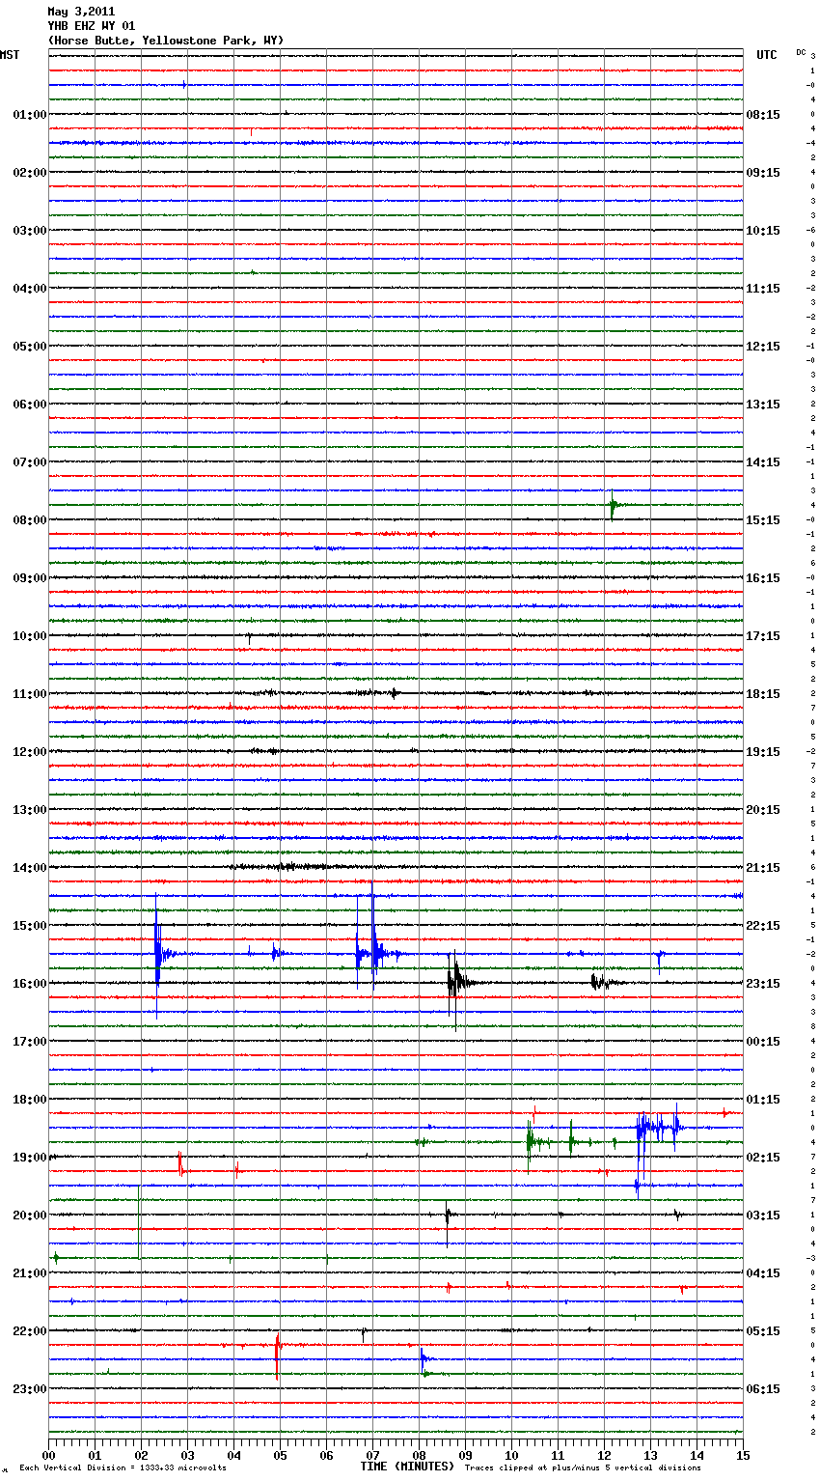This screenshot has height=1481, width=820.
Task: Select the 18:00 MST hour label
Action: click(29, 1100)
